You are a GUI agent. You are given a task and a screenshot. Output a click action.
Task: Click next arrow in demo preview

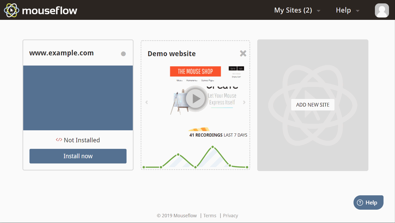244,102
